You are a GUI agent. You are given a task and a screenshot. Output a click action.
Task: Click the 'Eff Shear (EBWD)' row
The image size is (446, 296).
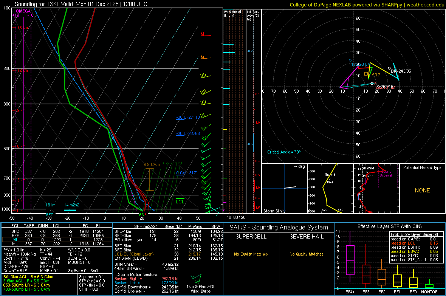(169, 259)
